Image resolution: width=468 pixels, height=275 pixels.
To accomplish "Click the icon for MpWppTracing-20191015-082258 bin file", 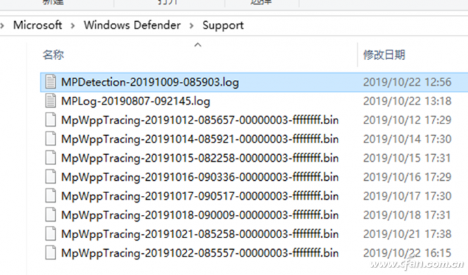I will (x=50, y=158).
